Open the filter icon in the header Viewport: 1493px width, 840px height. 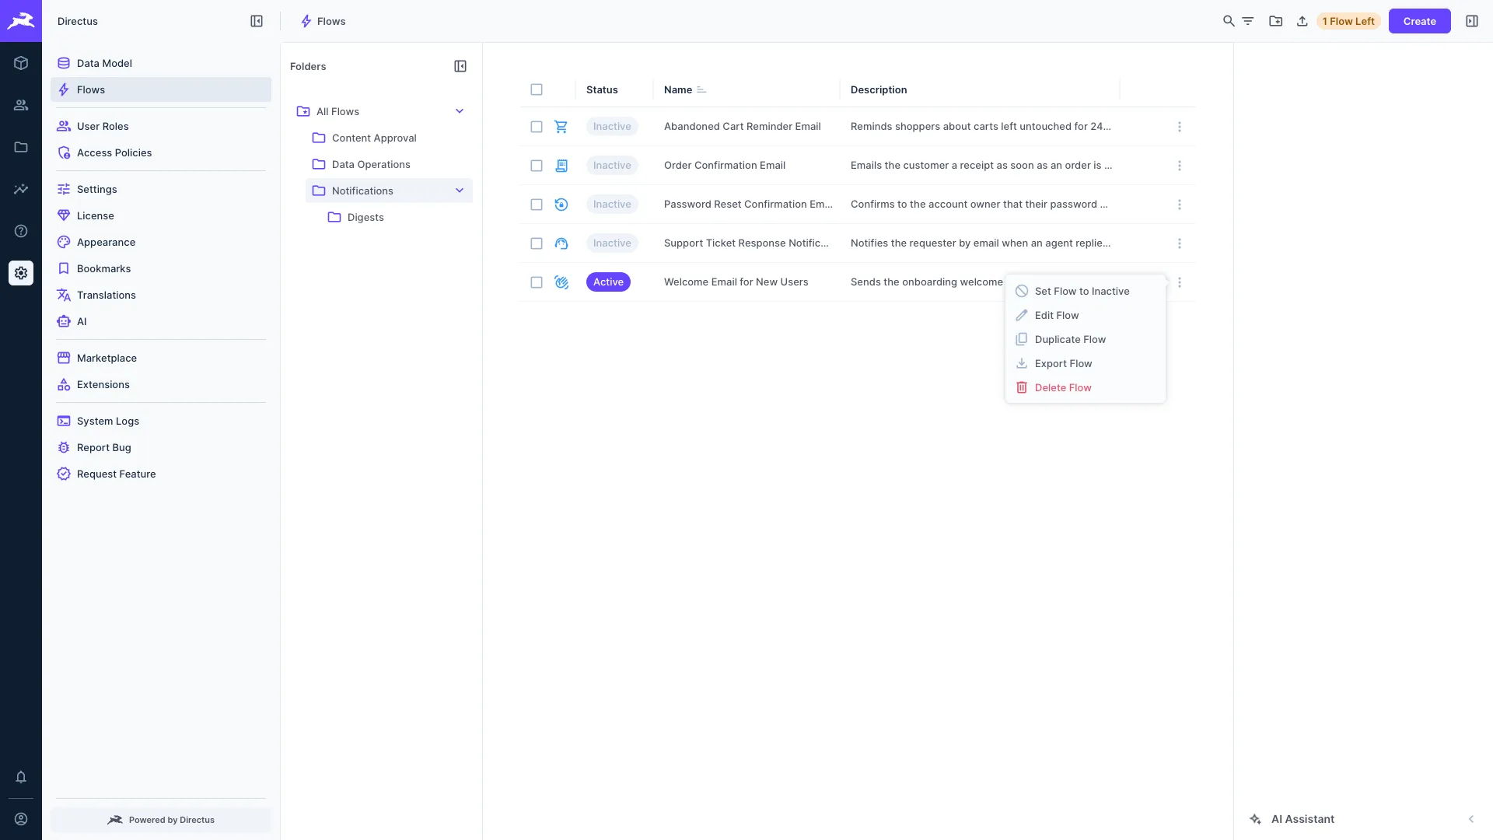pyautogui.click(x=1248, y=21)
